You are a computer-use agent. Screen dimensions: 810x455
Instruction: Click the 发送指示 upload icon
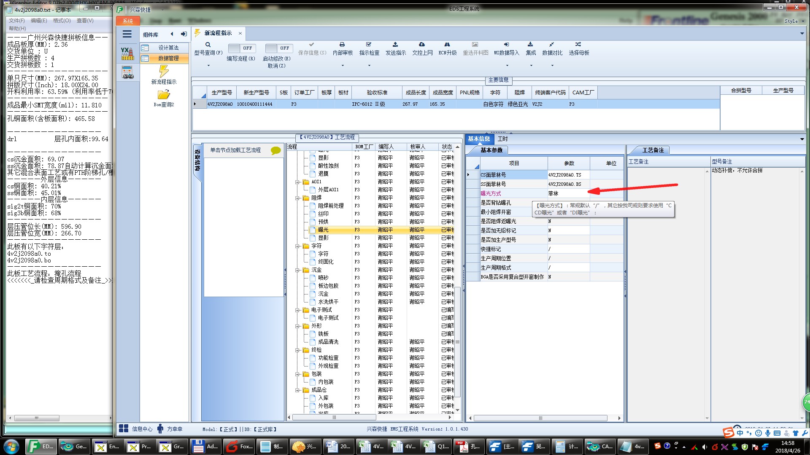click(395, 44)
